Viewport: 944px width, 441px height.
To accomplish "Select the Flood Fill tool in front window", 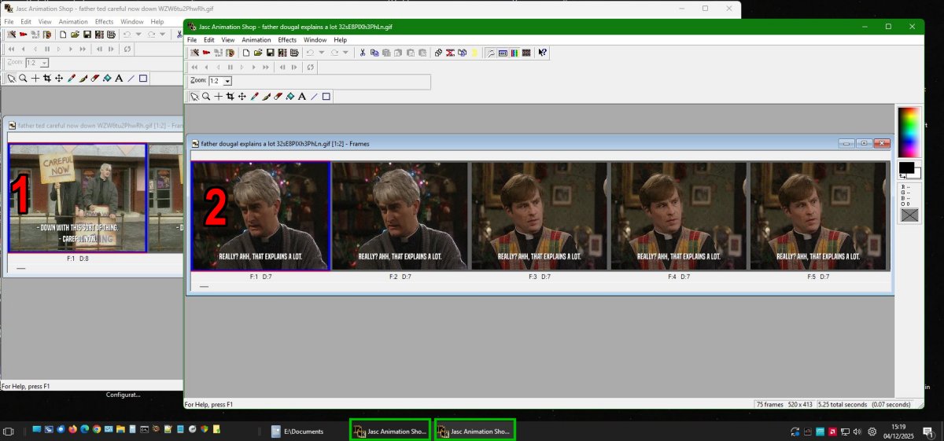I will click(x=289, y=97).
